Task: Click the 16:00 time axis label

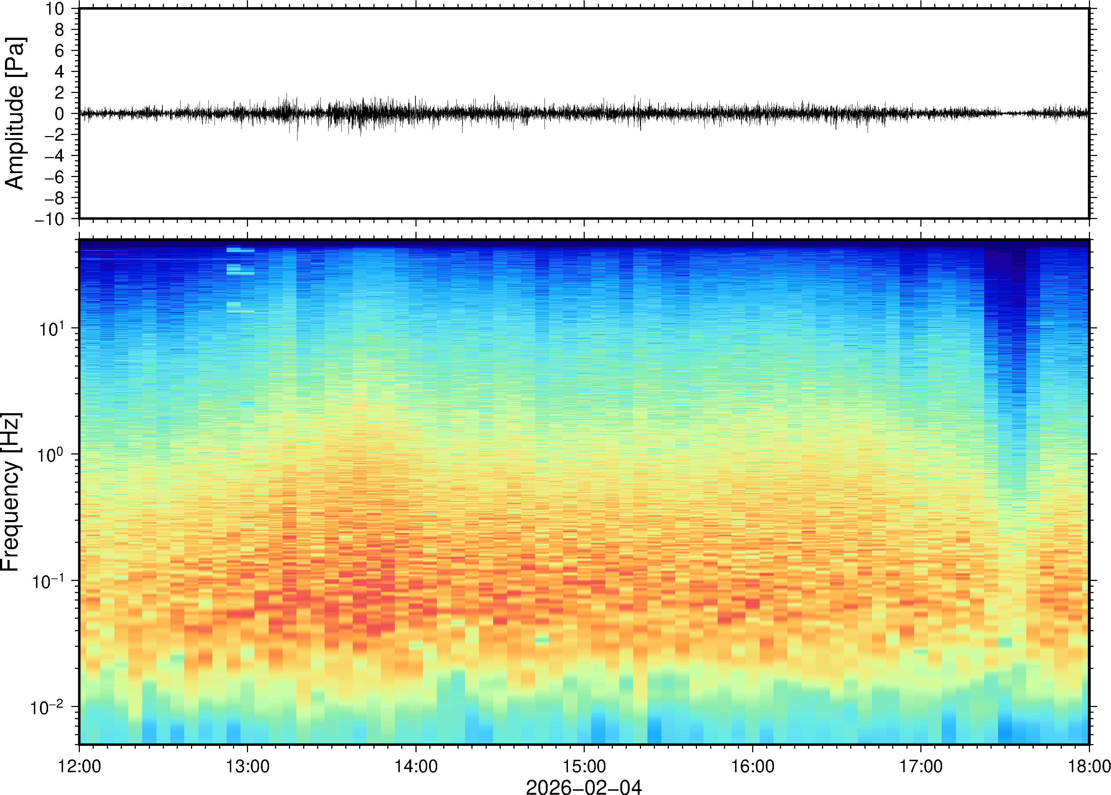Action: pyautogui.click(x=752, y=766)
